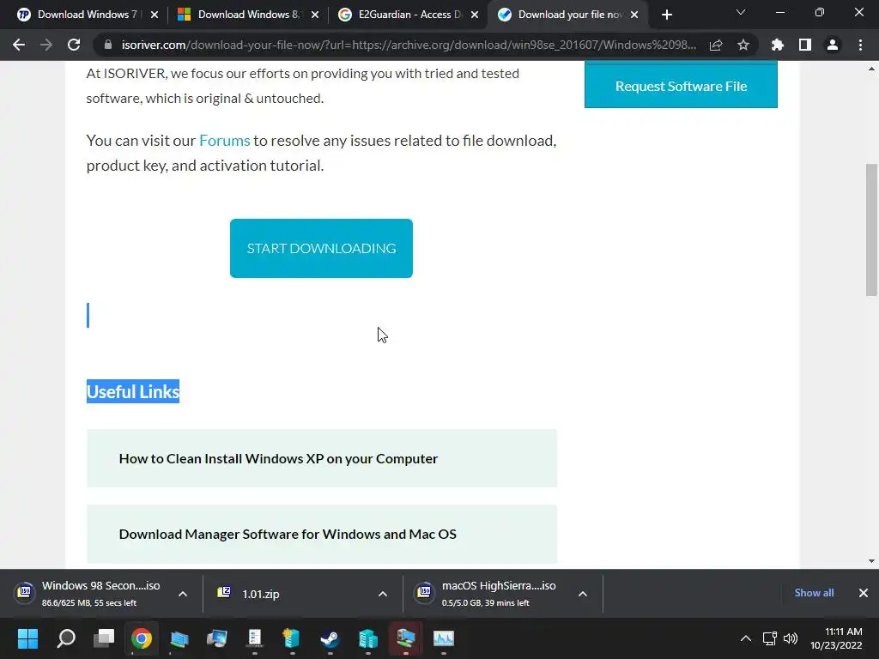Select the Download your file now tab
The image size is (879, 659).
pos(568,15)
